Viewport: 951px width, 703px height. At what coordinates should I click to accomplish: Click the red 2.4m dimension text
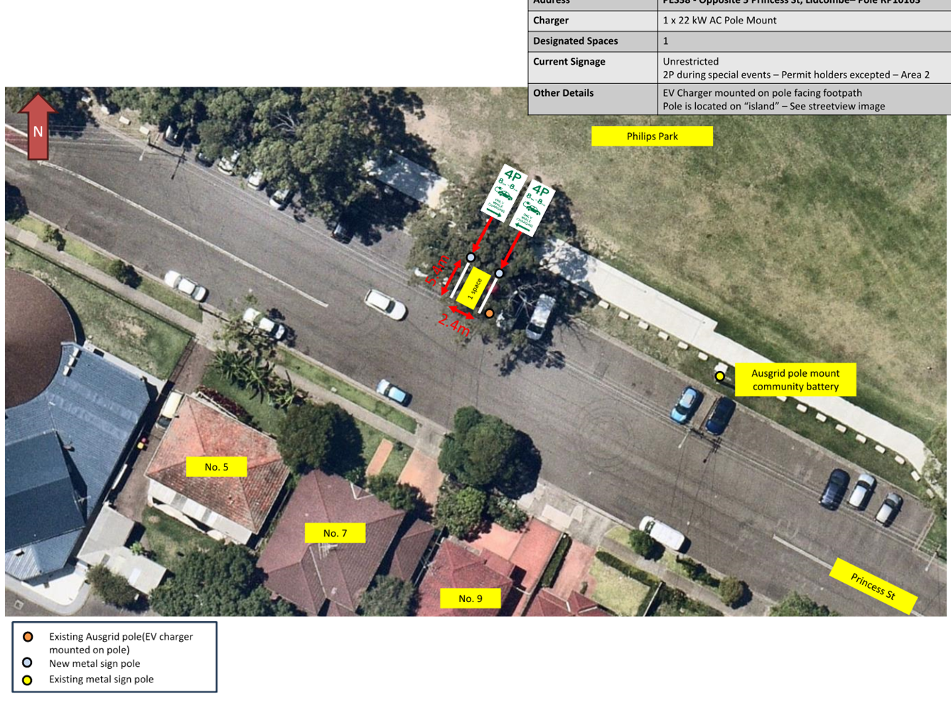pyautogui.click(x=454, y=323)
